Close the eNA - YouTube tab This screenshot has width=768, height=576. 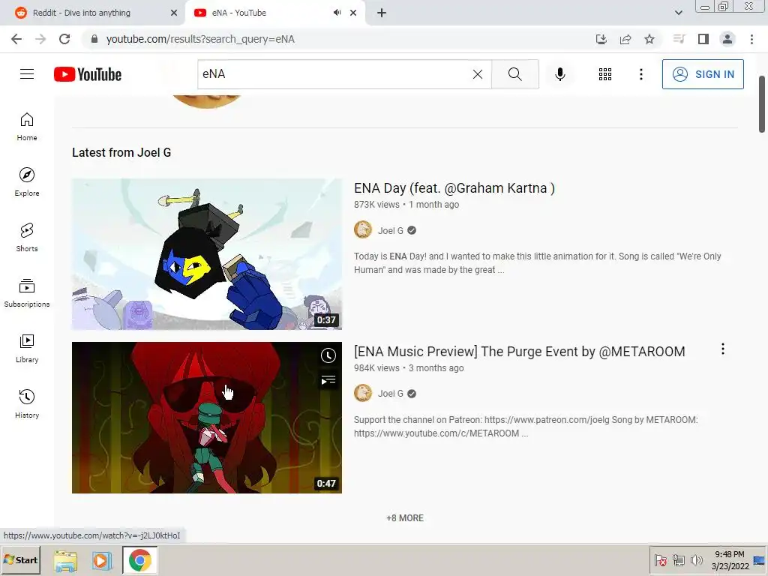tap(353, 13)
